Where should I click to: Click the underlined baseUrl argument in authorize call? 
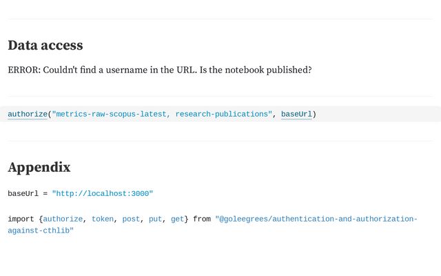coord(296,114)
